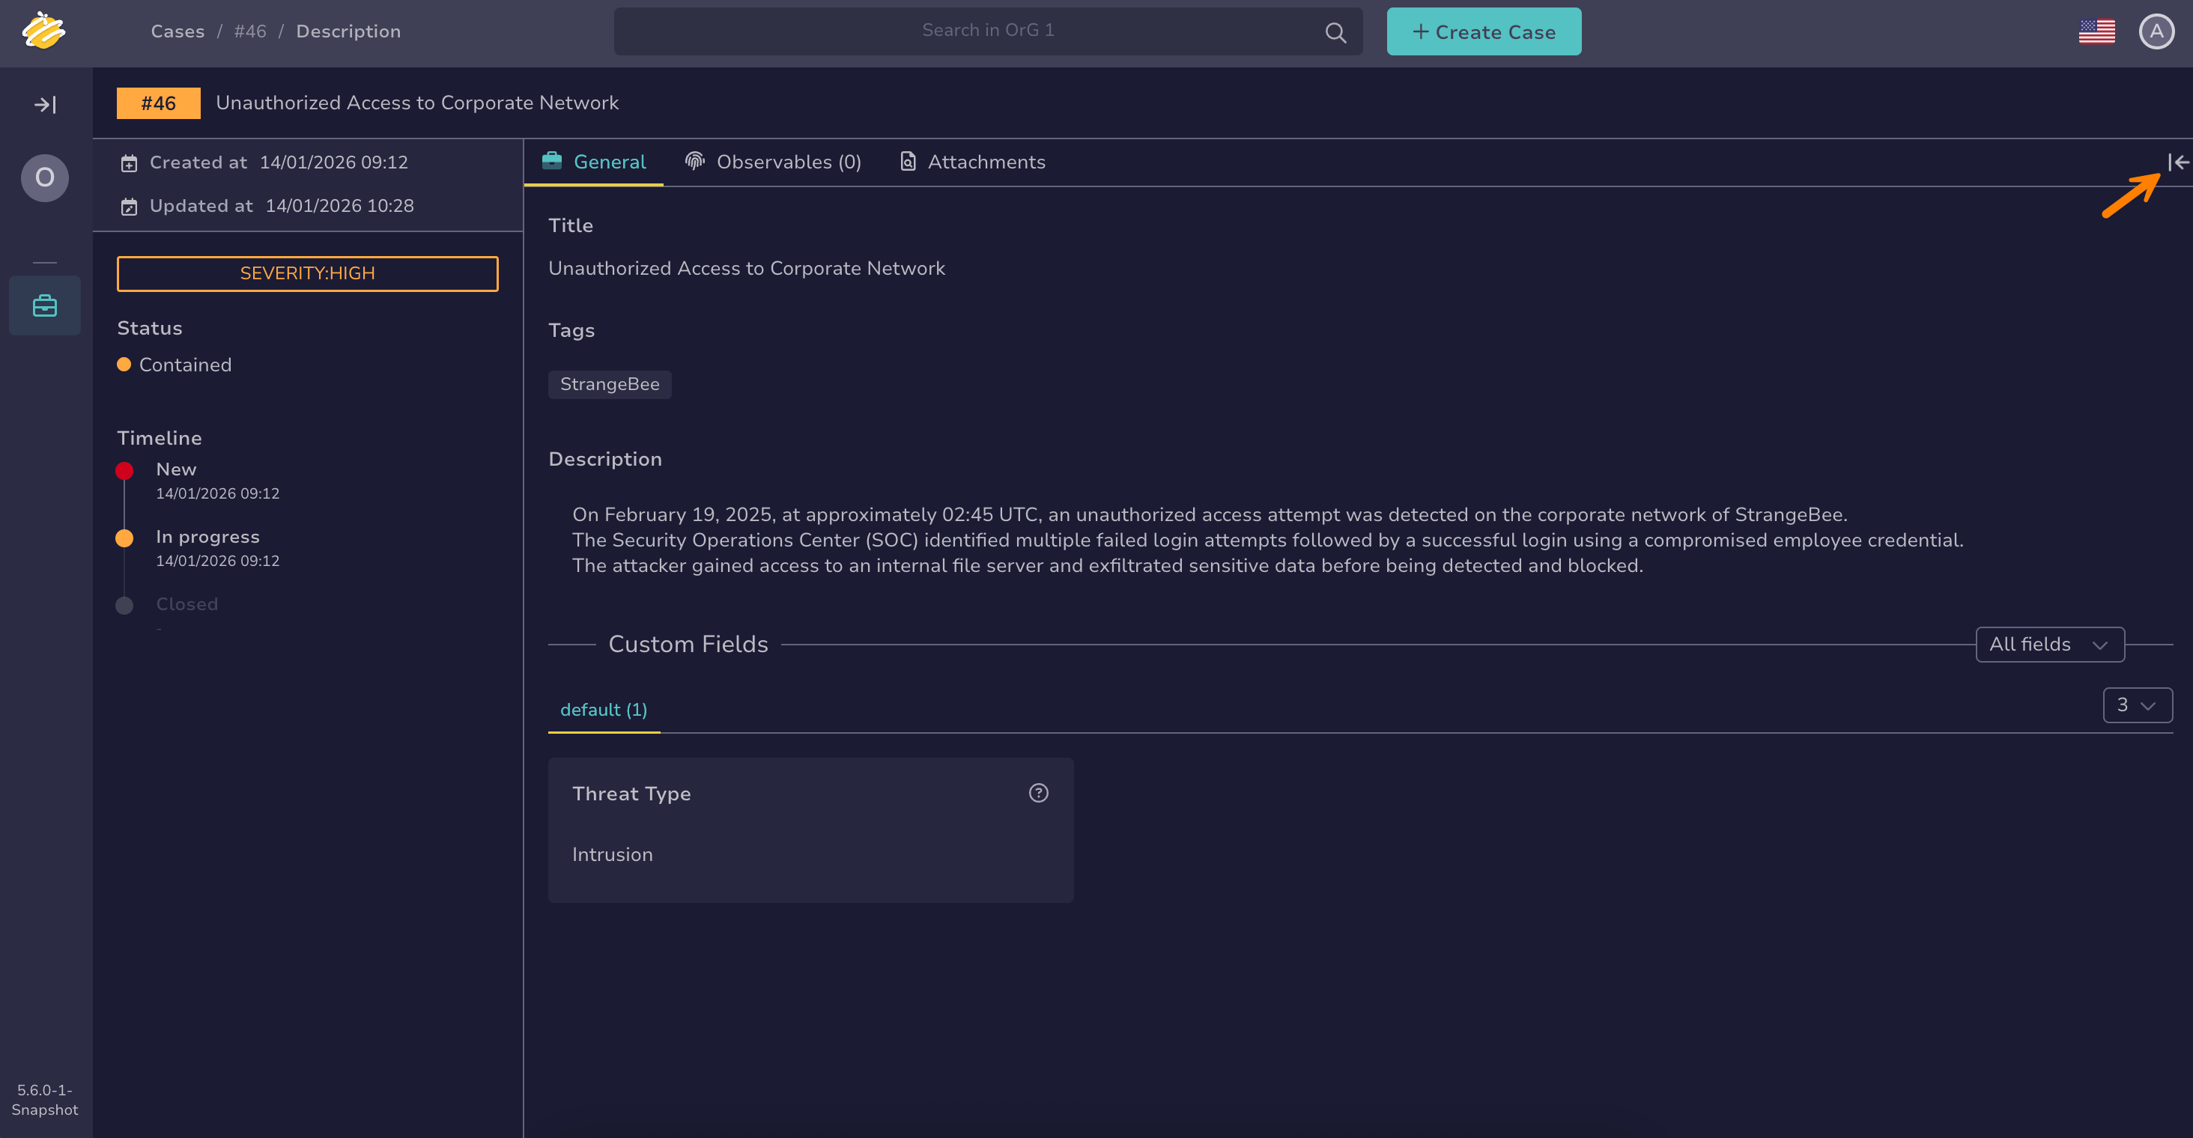
Task: Expand the left sidebar arrow icon
Action: pos(45,105)
